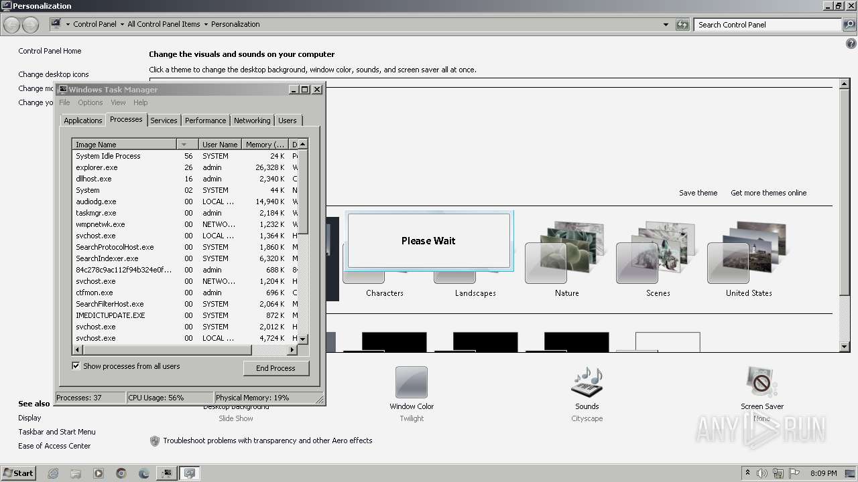Show hidden system tray icons
858x482 pixels.
coord(747,473)
